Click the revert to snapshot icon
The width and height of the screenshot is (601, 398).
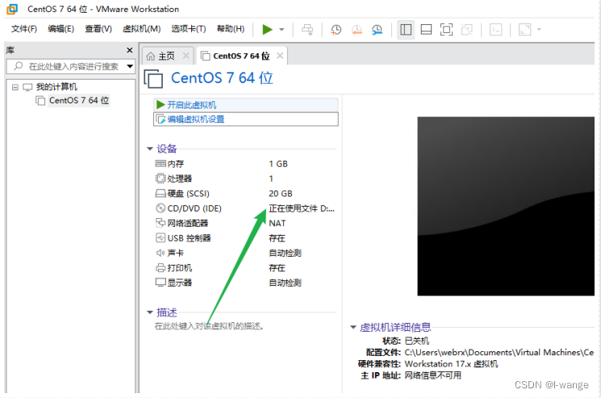(357, 30)
